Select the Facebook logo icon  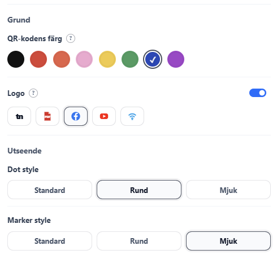76,116
